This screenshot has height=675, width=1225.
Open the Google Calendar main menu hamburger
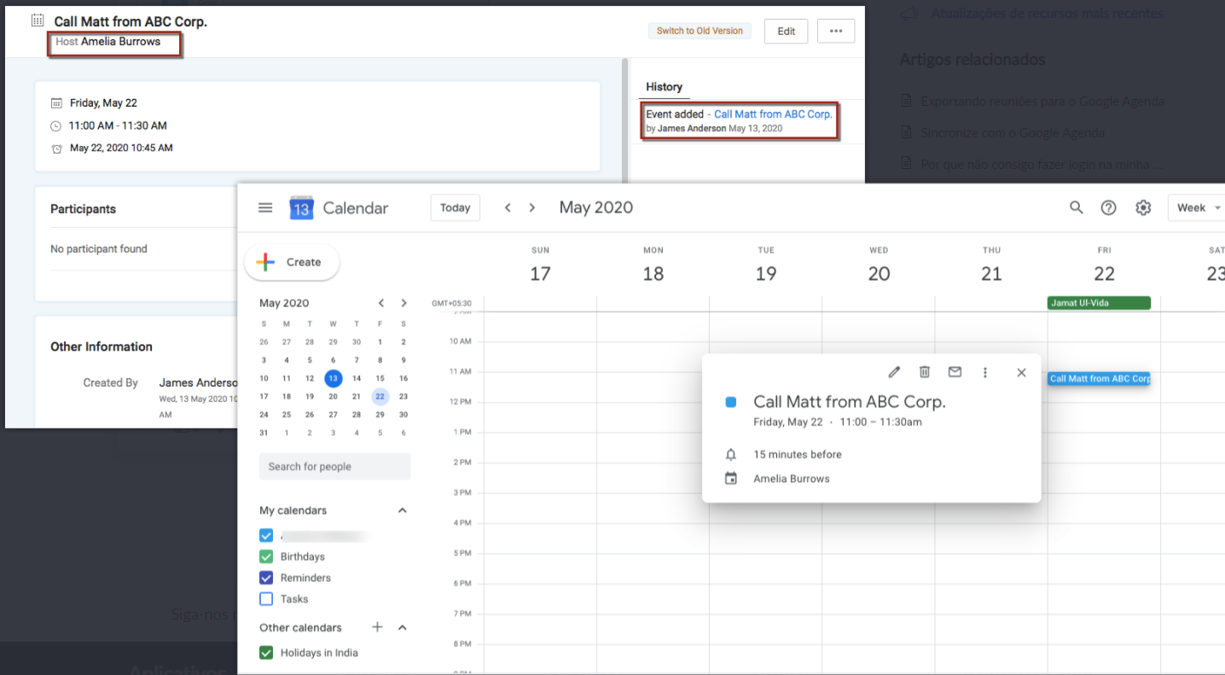coord(265,207)
